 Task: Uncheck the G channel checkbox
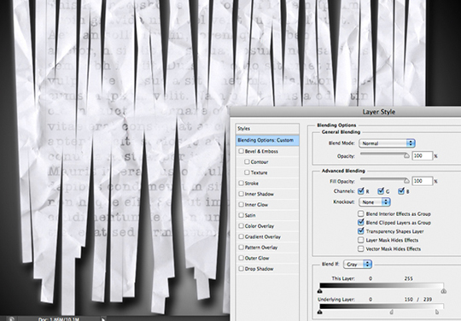pyautogui.click(x=381, y=191)
